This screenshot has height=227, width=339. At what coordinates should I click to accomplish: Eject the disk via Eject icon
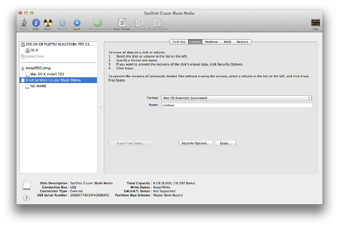click(77, 23)
